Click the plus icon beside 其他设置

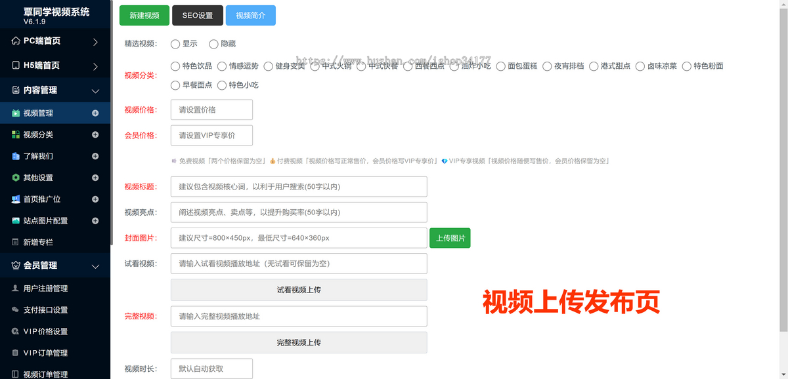[x=95, y=178]
